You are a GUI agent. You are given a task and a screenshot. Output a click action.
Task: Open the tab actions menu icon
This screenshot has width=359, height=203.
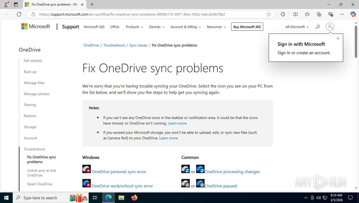[16, 4]
